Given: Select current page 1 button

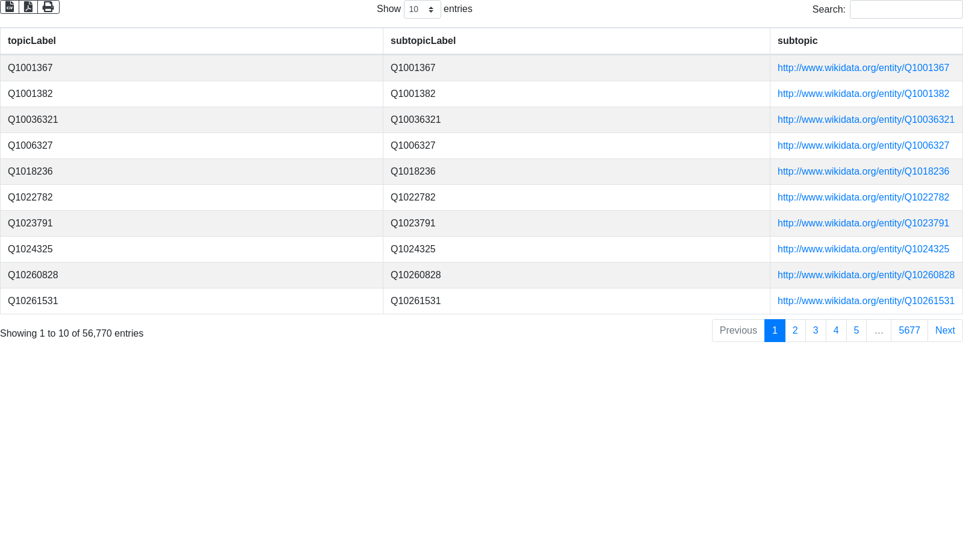Looking at the screenshot, I should coord(775,331).
